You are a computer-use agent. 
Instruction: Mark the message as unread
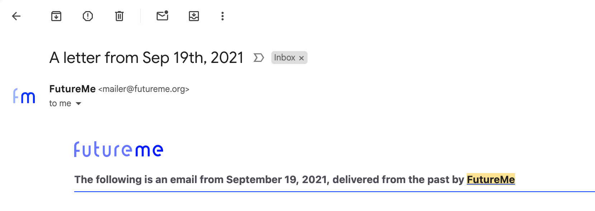(x=162, y=16)
